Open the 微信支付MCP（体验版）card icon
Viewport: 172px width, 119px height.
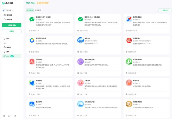click(32, 19)
